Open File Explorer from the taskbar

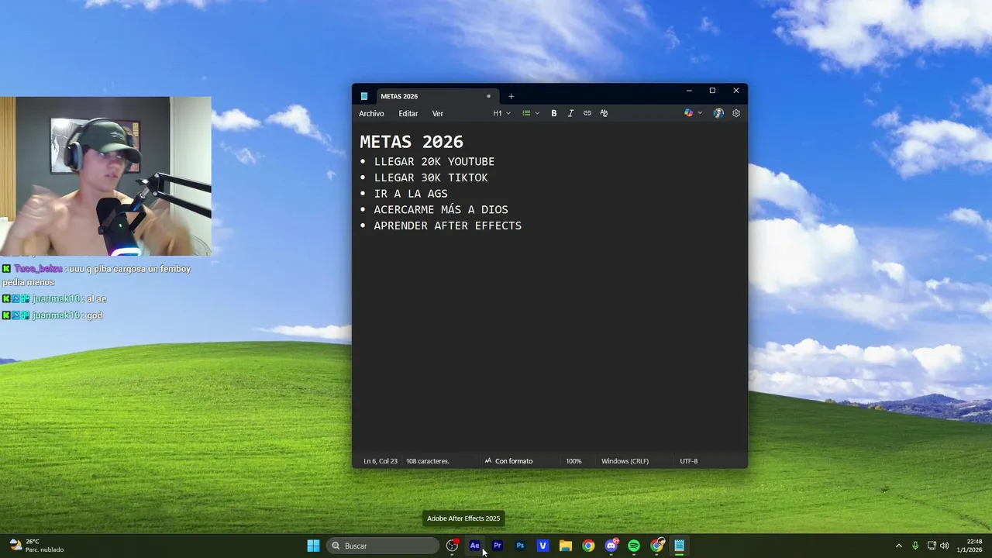[x=566, y=546]
